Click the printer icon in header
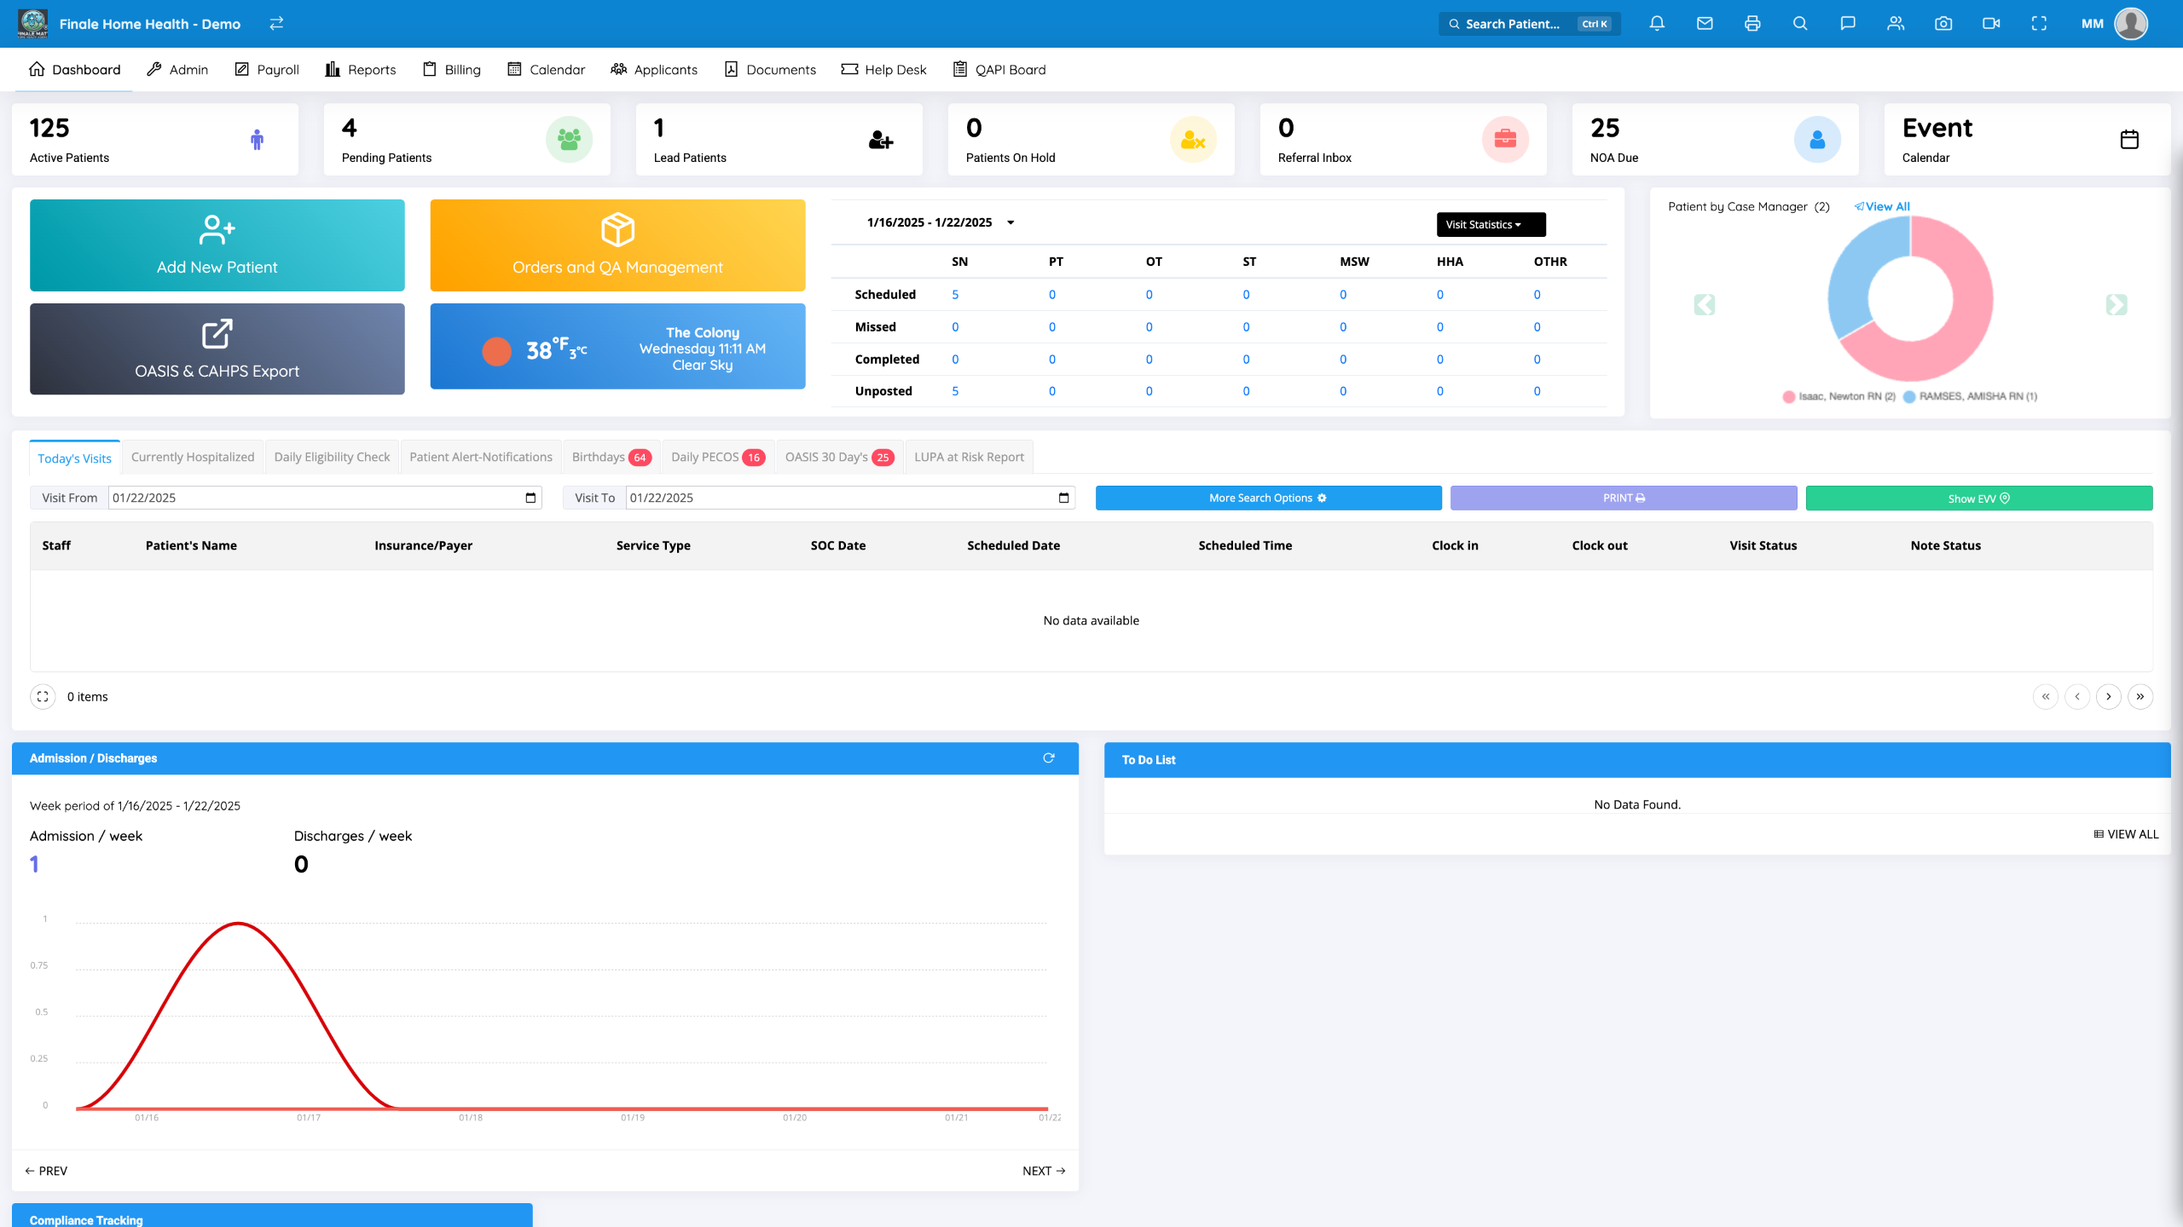Image resolution: width=2183 pixels, height=1227 pixels. tap(1752, 24)
